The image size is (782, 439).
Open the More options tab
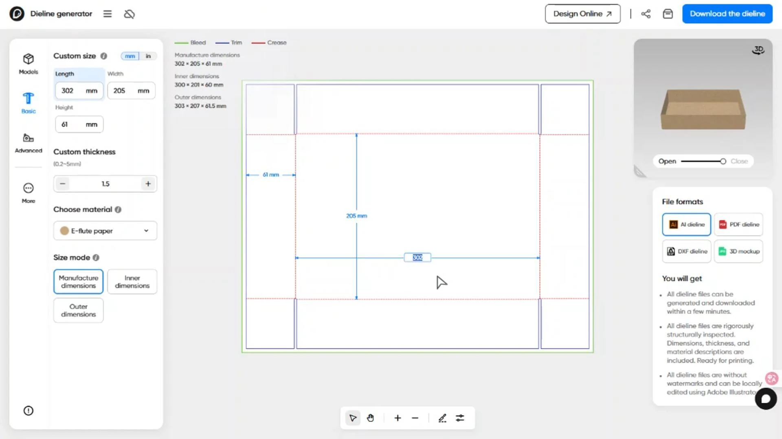(29, 193)
